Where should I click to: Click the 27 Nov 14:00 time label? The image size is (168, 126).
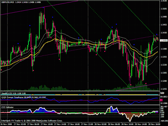tap(60, 124)
